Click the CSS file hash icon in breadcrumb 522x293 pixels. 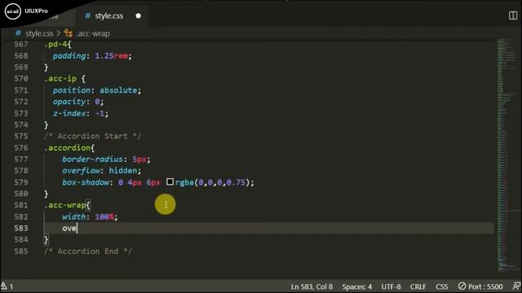18,33
